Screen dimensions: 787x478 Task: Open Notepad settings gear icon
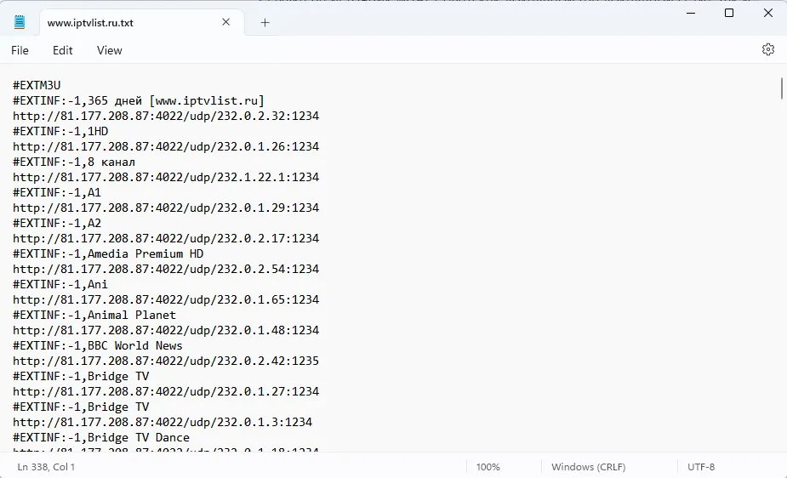[768, 49]
